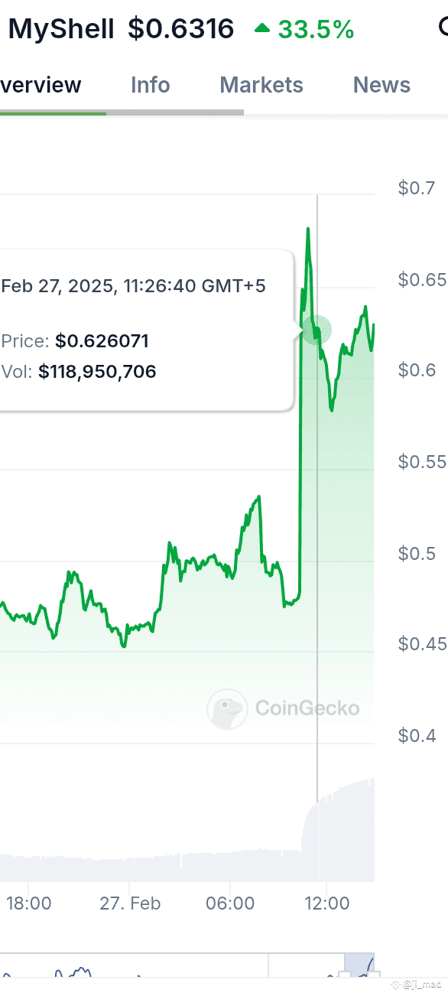Click the tooltip showing Feb 27 price details
Screen dimensions: 448x996
(x=138, y=329)
